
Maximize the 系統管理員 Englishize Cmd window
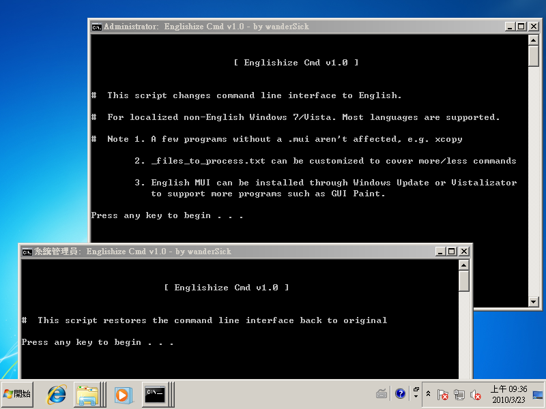pyautogui.click(x=452, y=252)
